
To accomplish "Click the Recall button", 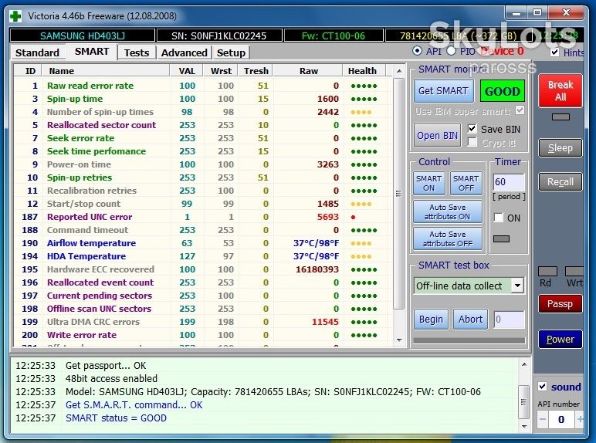I will pyautogui.click(x=560, y=182).
